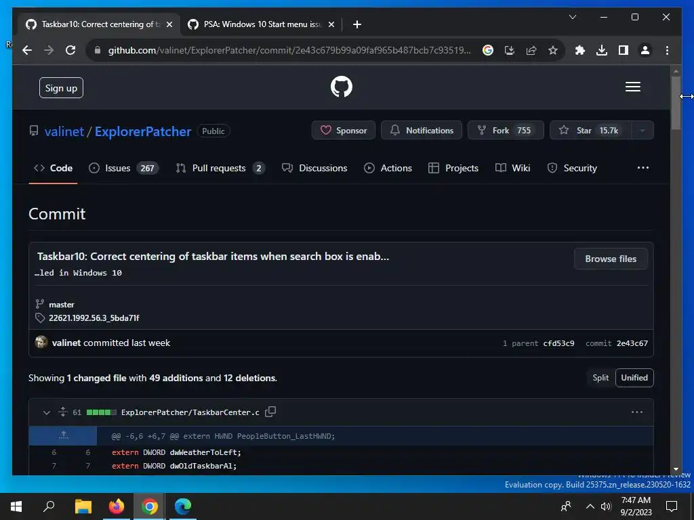Open parent commit cfd53c9
Viewport: 694px width, 520px height.
pyautogui.click(x=558, y=343)
